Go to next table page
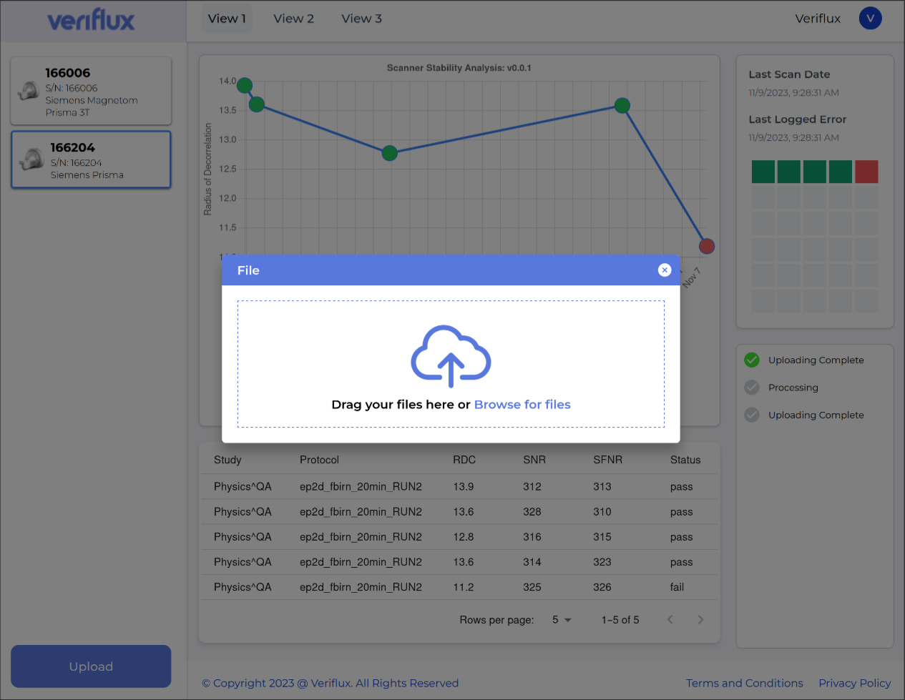Viewport: 905px width, 700px height. point(700,620)
